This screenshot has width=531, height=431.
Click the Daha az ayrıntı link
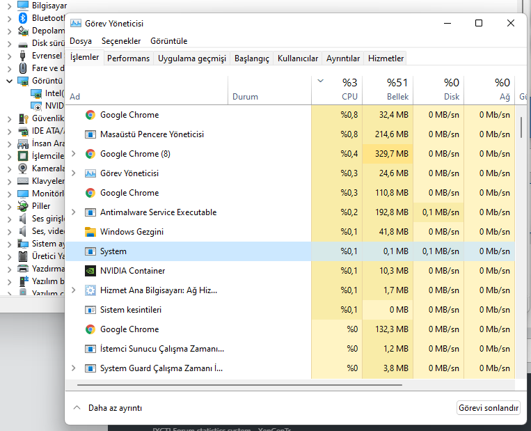[115, 408]
